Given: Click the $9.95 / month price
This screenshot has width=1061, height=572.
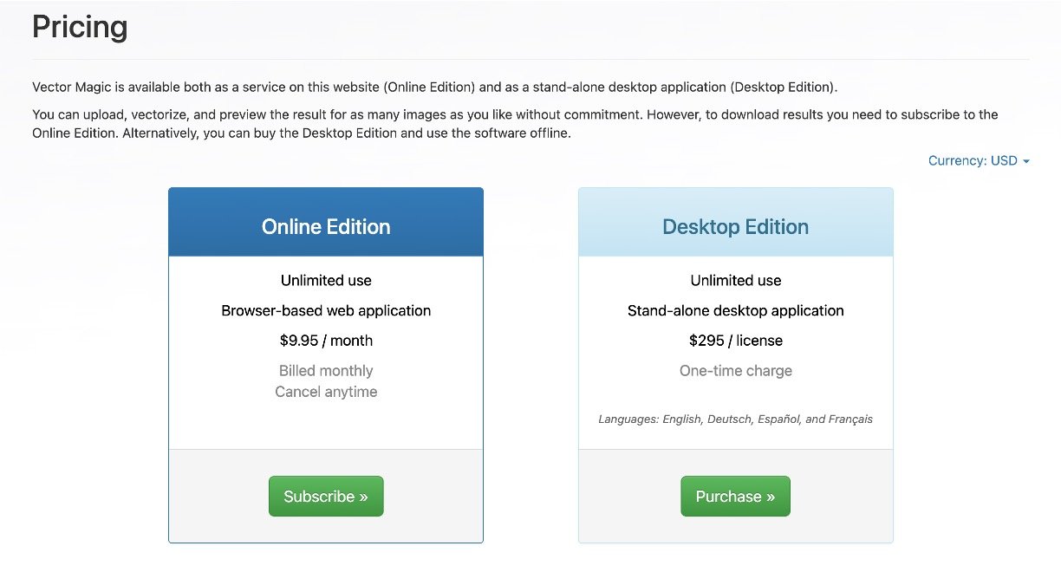Looking at the screenshot, I should [x=326, y=341].
